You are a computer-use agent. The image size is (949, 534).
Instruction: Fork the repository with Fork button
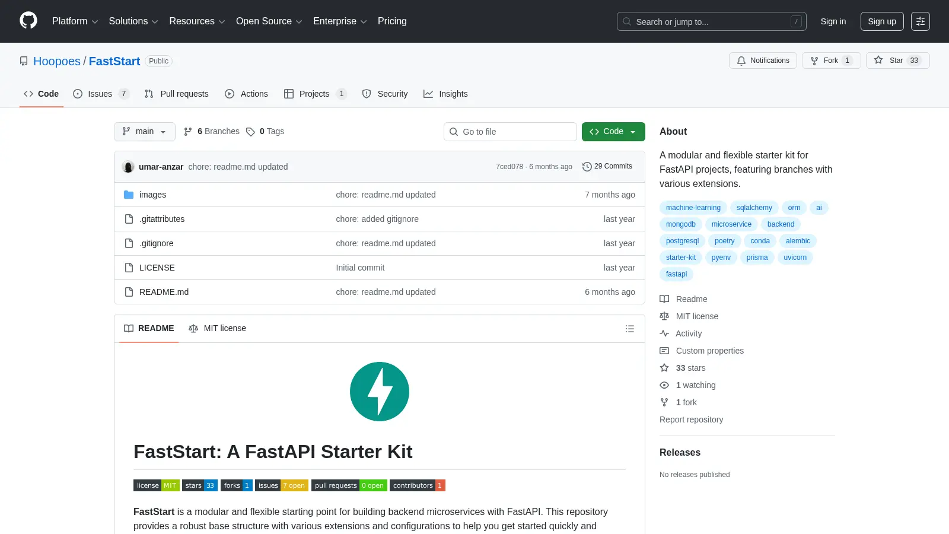(x=831, y=61)
